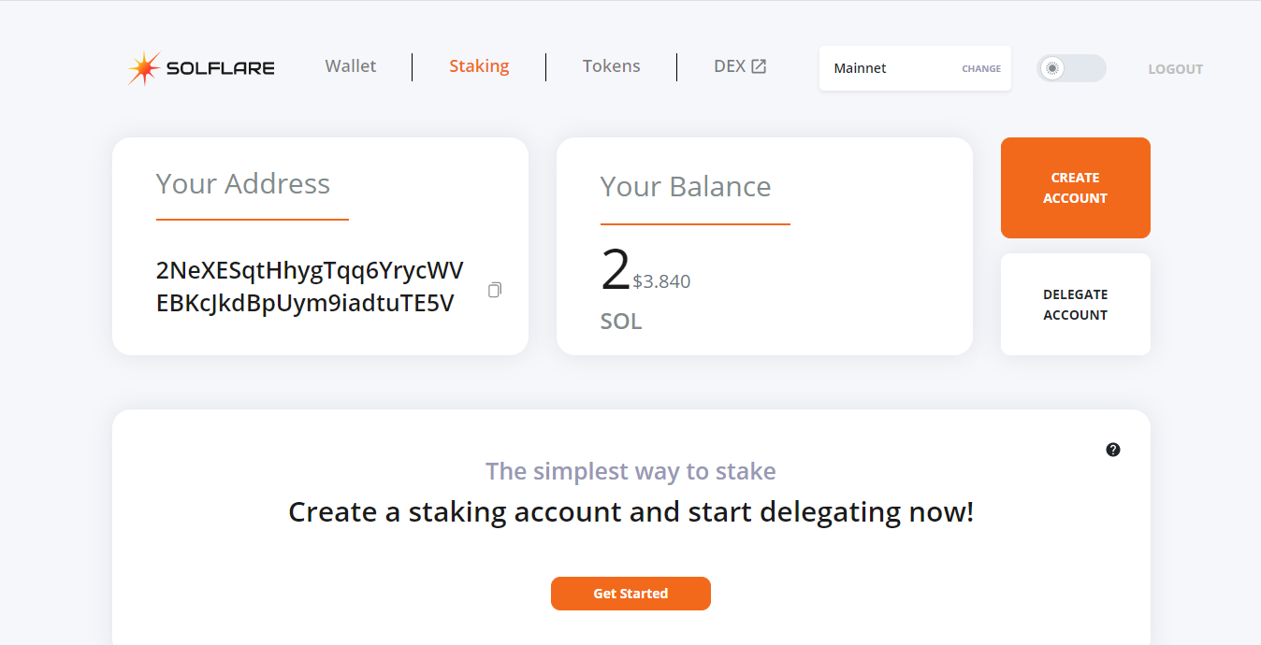Click the Mainnet network label
Screen dimensions: 1261x645
point(860,68)
